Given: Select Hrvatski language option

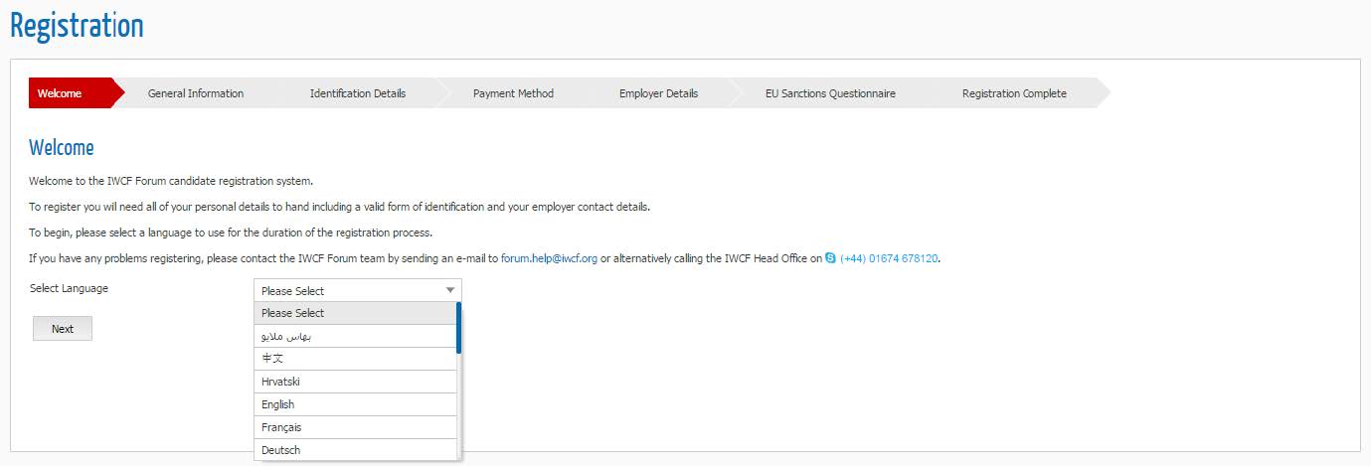Looking at the screenshot, I should tap(355, 382).
